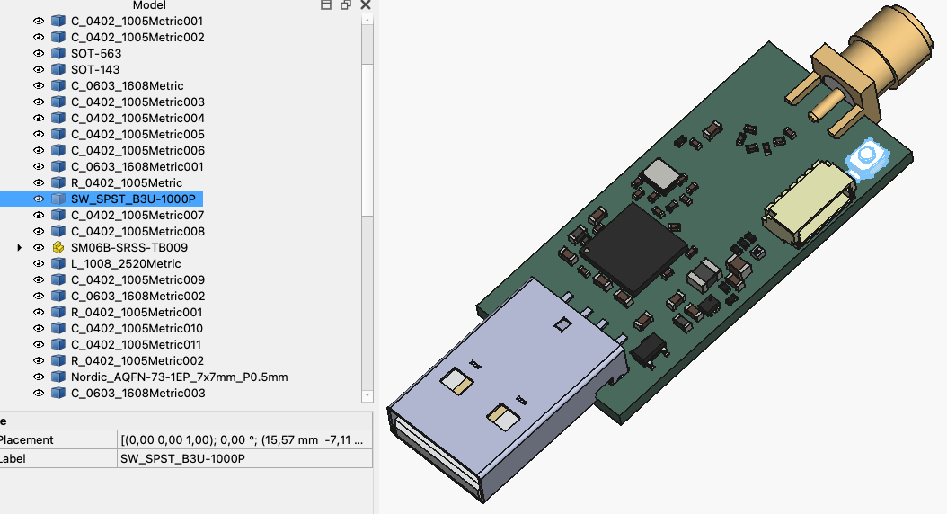The height and width of the screenshot is (514, 947).
Task: Select the highlighted tactile switch on the board
Action: [868, 158]
